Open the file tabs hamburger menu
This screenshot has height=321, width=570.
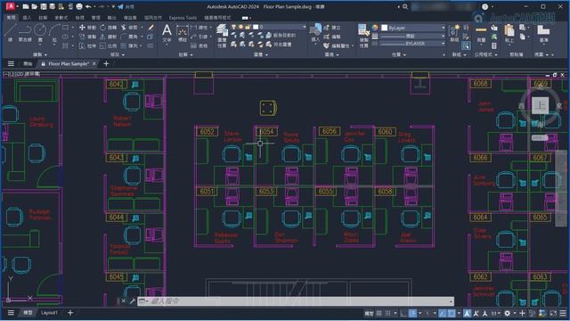point(11,63)
